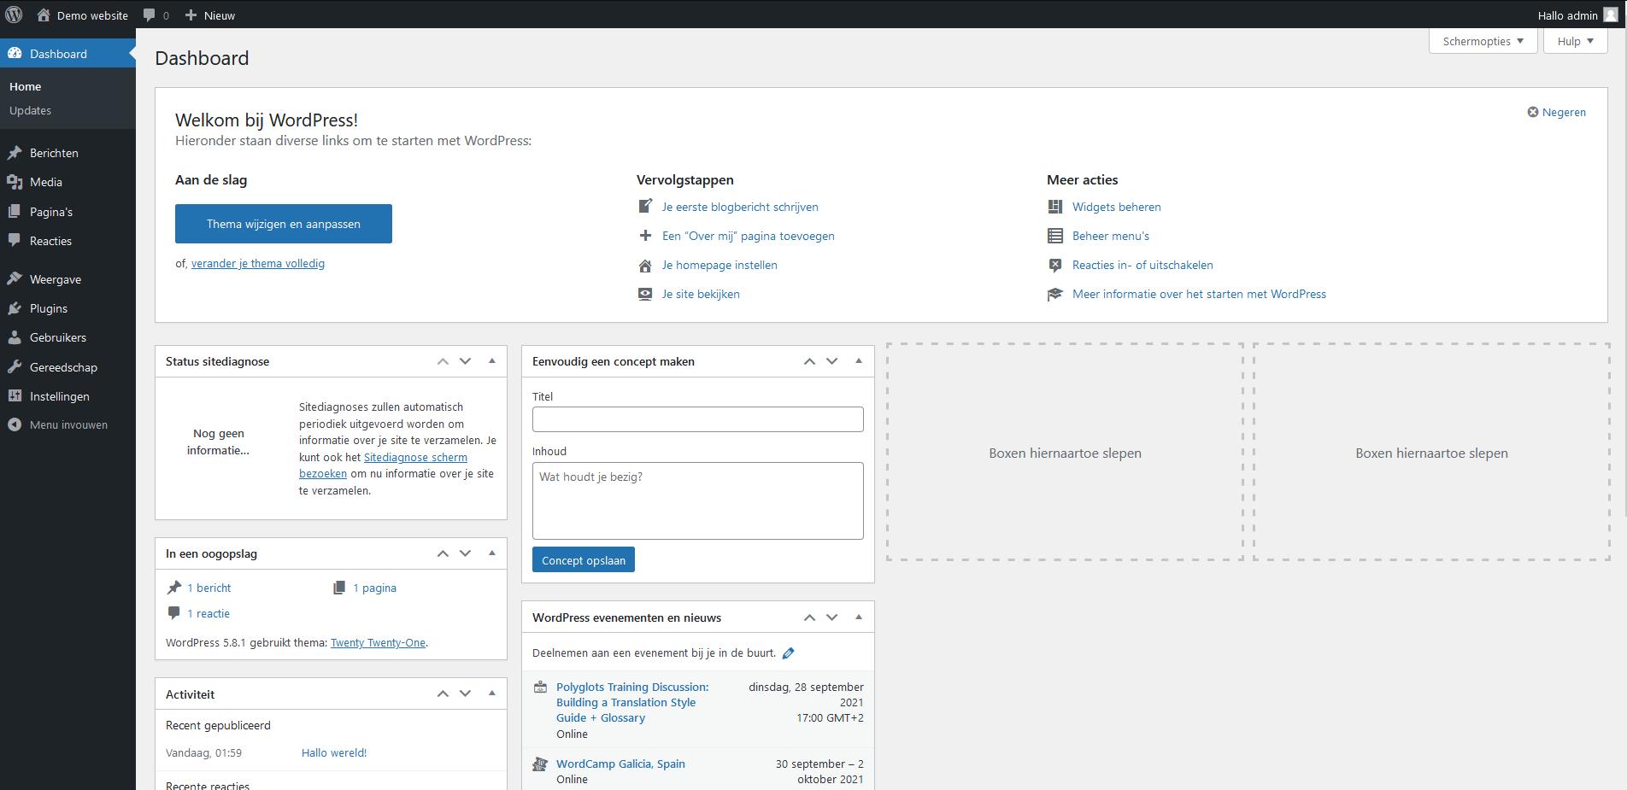
Task: Click the Instellingen settings icon
Action: tap(15, 396)
